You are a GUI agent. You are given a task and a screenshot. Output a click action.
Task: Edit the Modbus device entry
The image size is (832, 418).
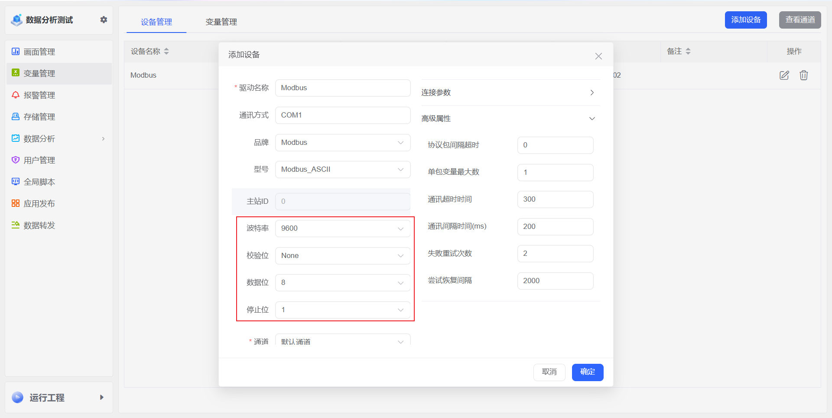784,75
